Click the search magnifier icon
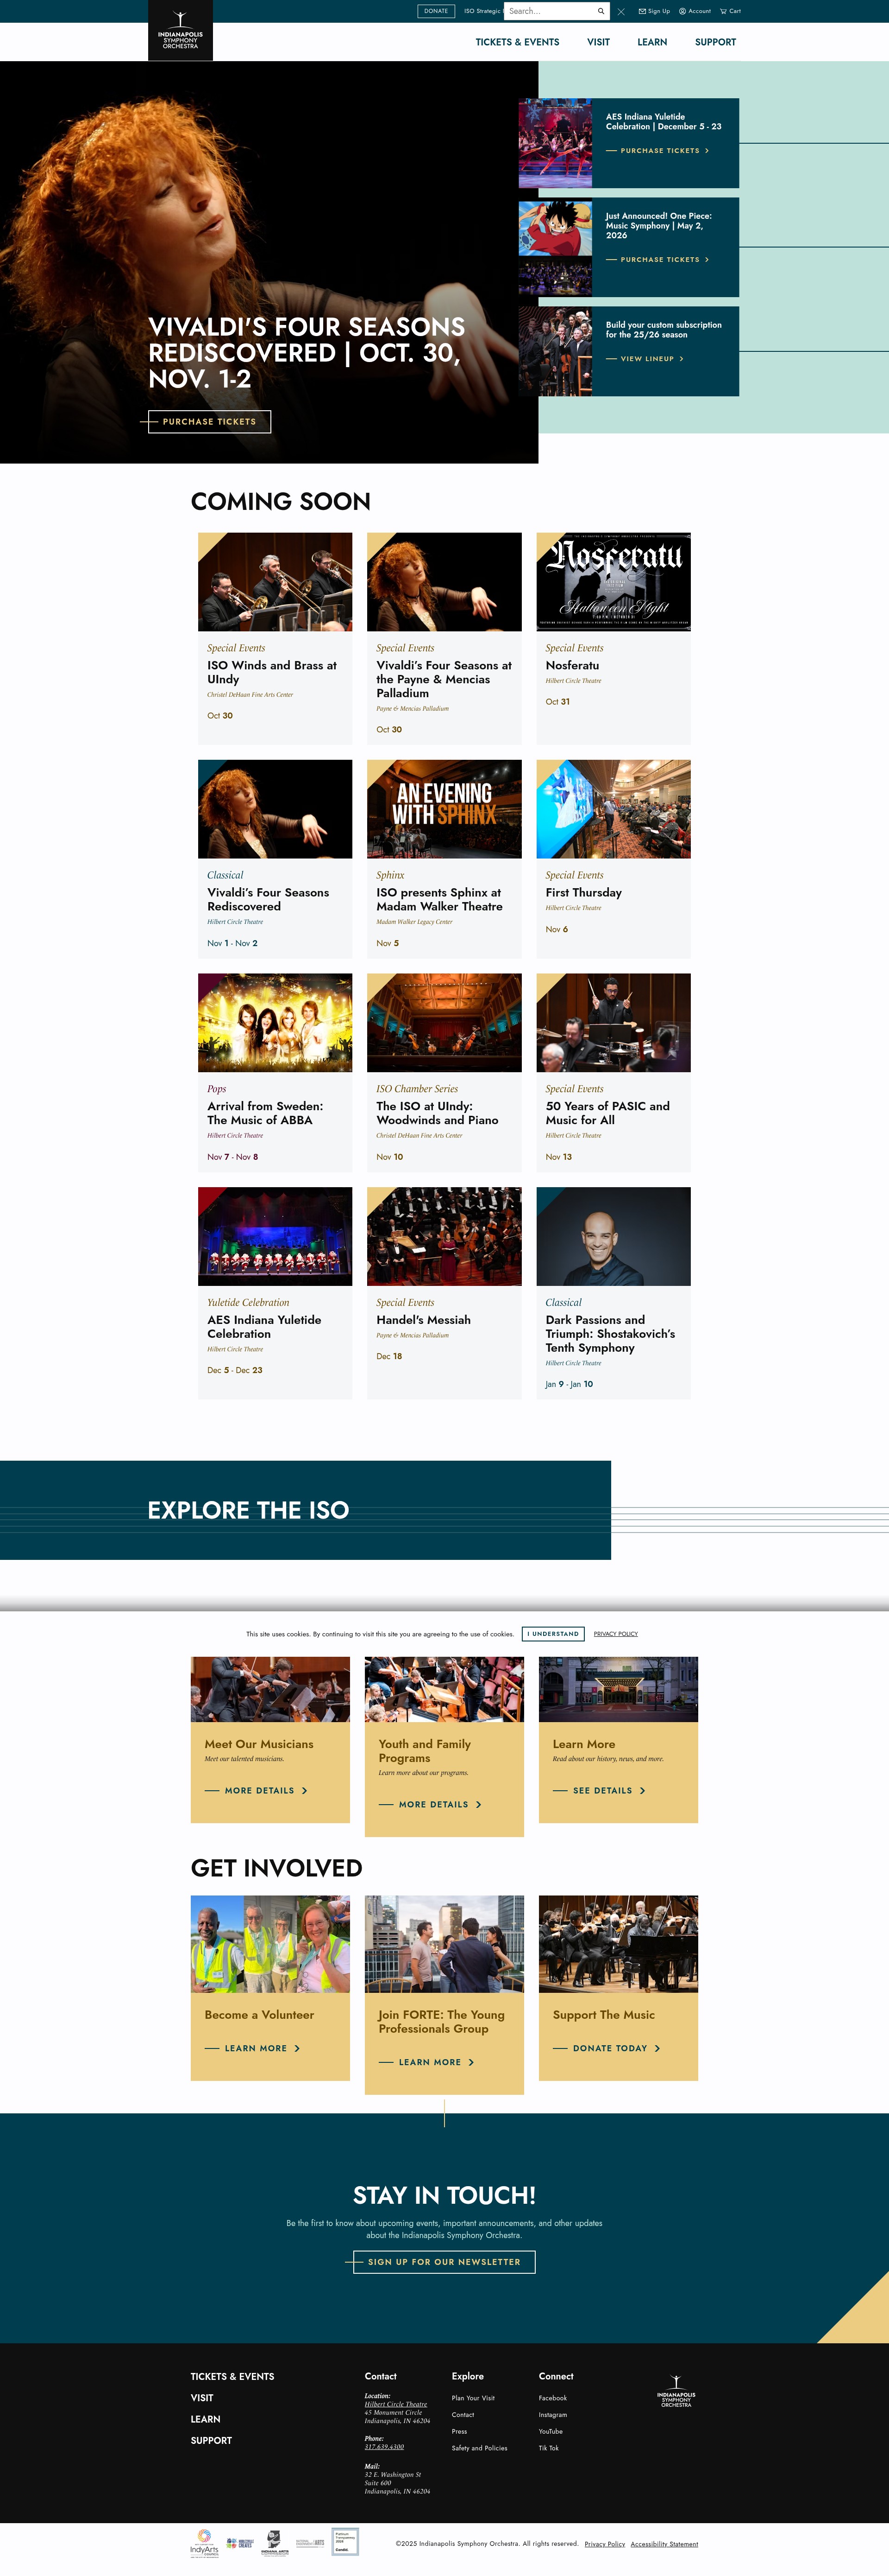This screenshot has height=2576, width=889. (601, 11)
